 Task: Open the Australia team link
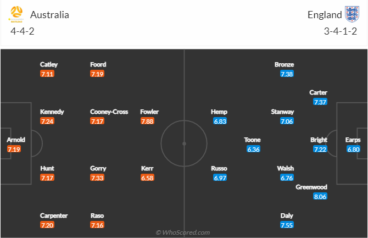(49, 14)
